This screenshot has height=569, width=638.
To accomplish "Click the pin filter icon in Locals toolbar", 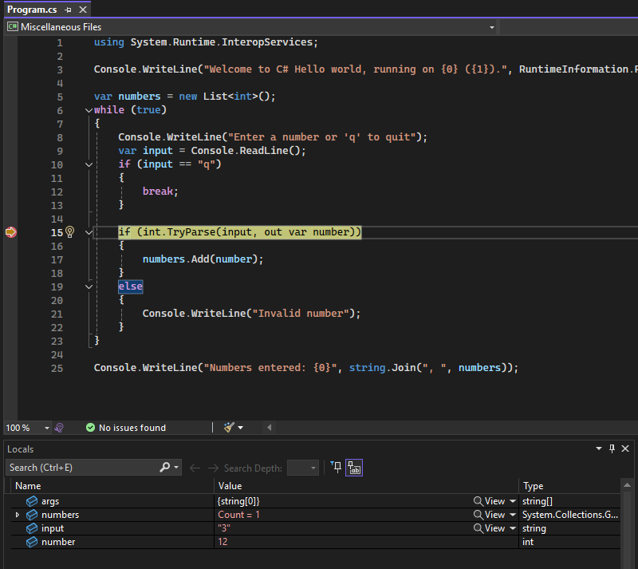I will [x=336, y=468].
